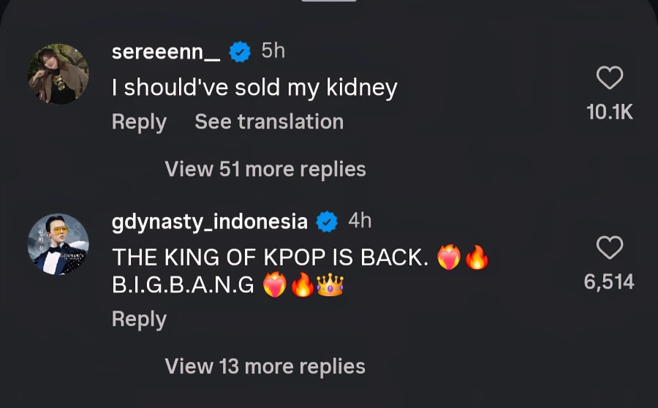The image size is (658, 408).
Task: Select the "THE KING OF KPOP IS BACK" text
Action: click(271, 257)
